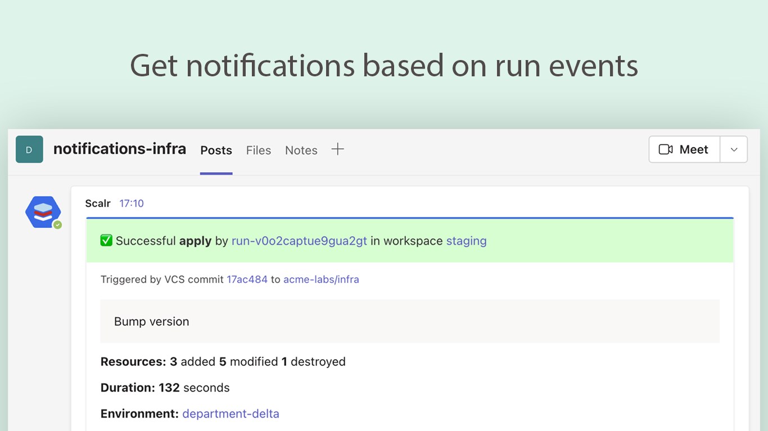Open commit 17ac484 link
768x431 pixels.
point(247,279)
